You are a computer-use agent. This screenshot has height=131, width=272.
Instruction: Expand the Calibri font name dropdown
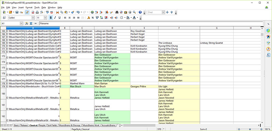click(33, 18)
